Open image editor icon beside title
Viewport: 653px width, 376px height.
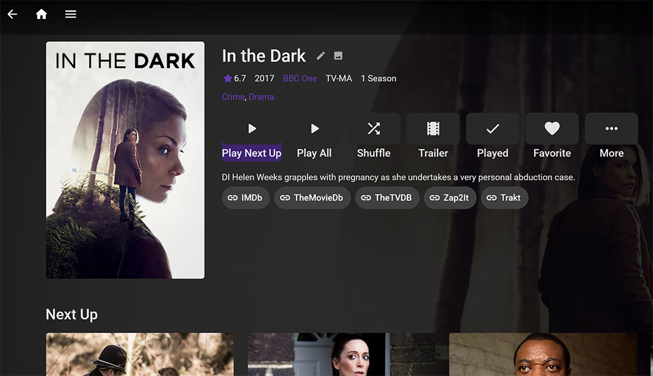coord(338,55)
